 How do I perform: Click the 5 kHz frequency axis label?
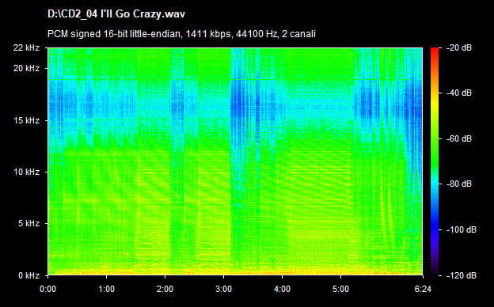tap(28, 224)
